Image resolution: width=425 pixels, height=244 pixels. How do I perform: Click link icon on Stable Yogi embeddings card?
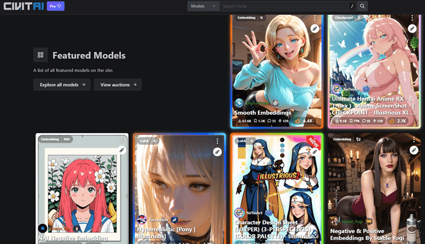coord(412,151)
